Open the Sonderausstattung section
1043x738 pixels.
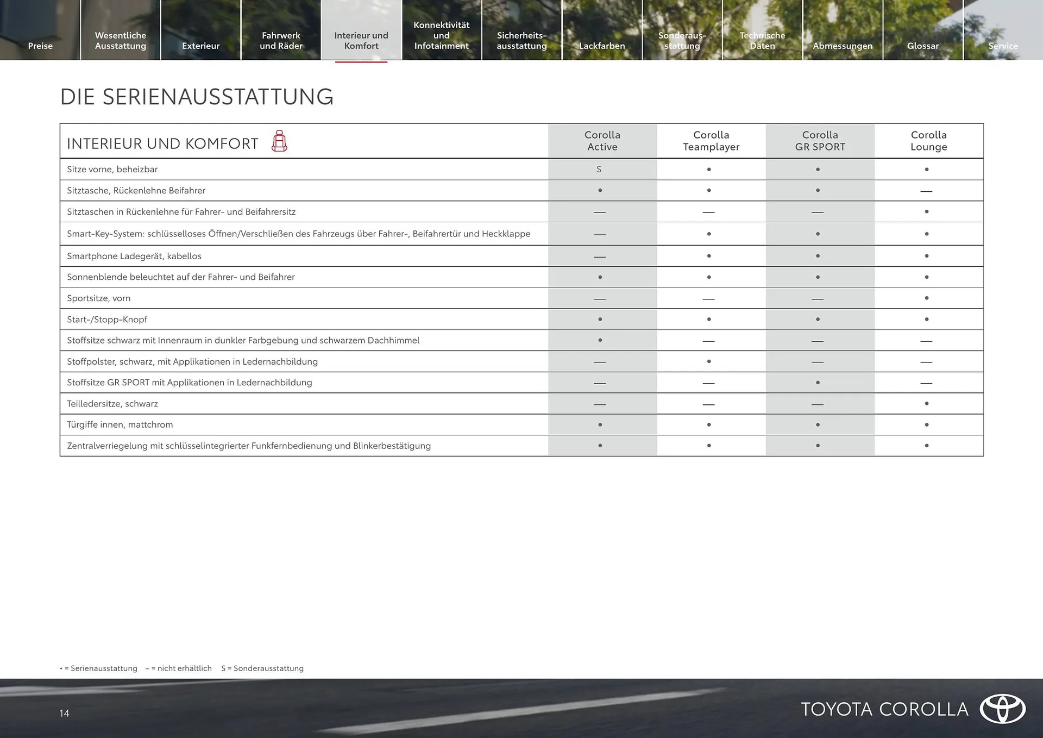(682, 40)
